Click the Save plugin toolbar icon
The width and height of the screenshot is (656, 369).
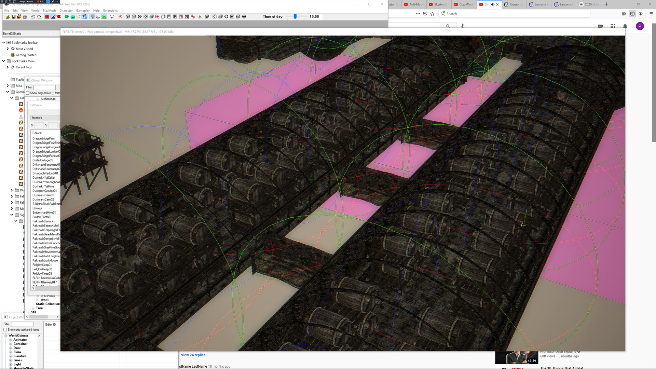pyautogui.click(x=13, y=16)
